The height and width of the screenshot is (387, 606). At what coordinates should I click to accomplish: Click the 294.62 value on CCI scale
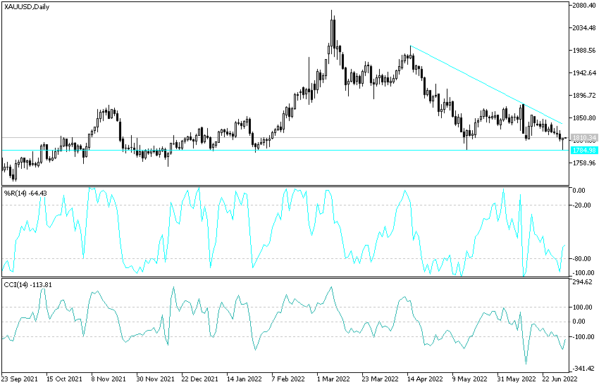[x=582, y=282]
